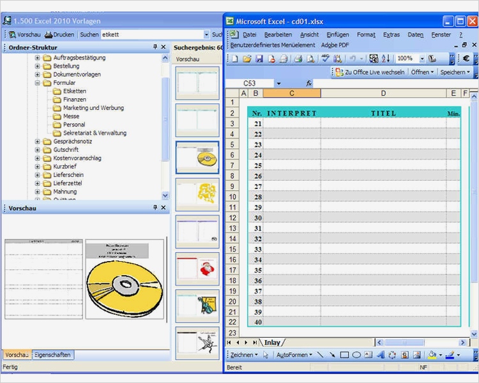
Task: Open the Öffnen dropdown button
Action: (x=422, y=72)
